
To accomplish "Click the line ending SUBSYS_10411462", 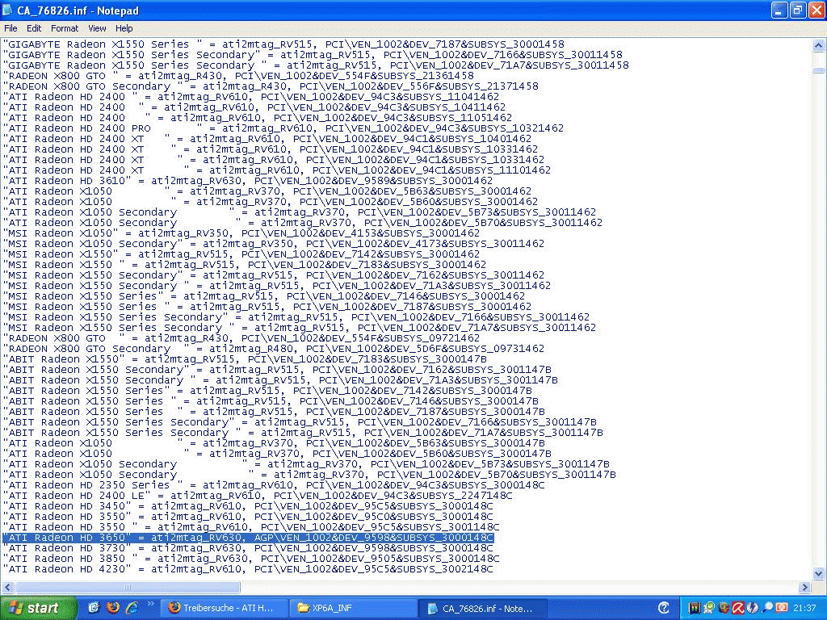I will click(254, 107).
